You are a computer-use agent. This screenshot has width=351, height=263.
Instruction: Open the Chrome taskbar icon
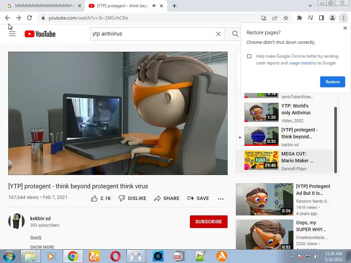(73, 256)
